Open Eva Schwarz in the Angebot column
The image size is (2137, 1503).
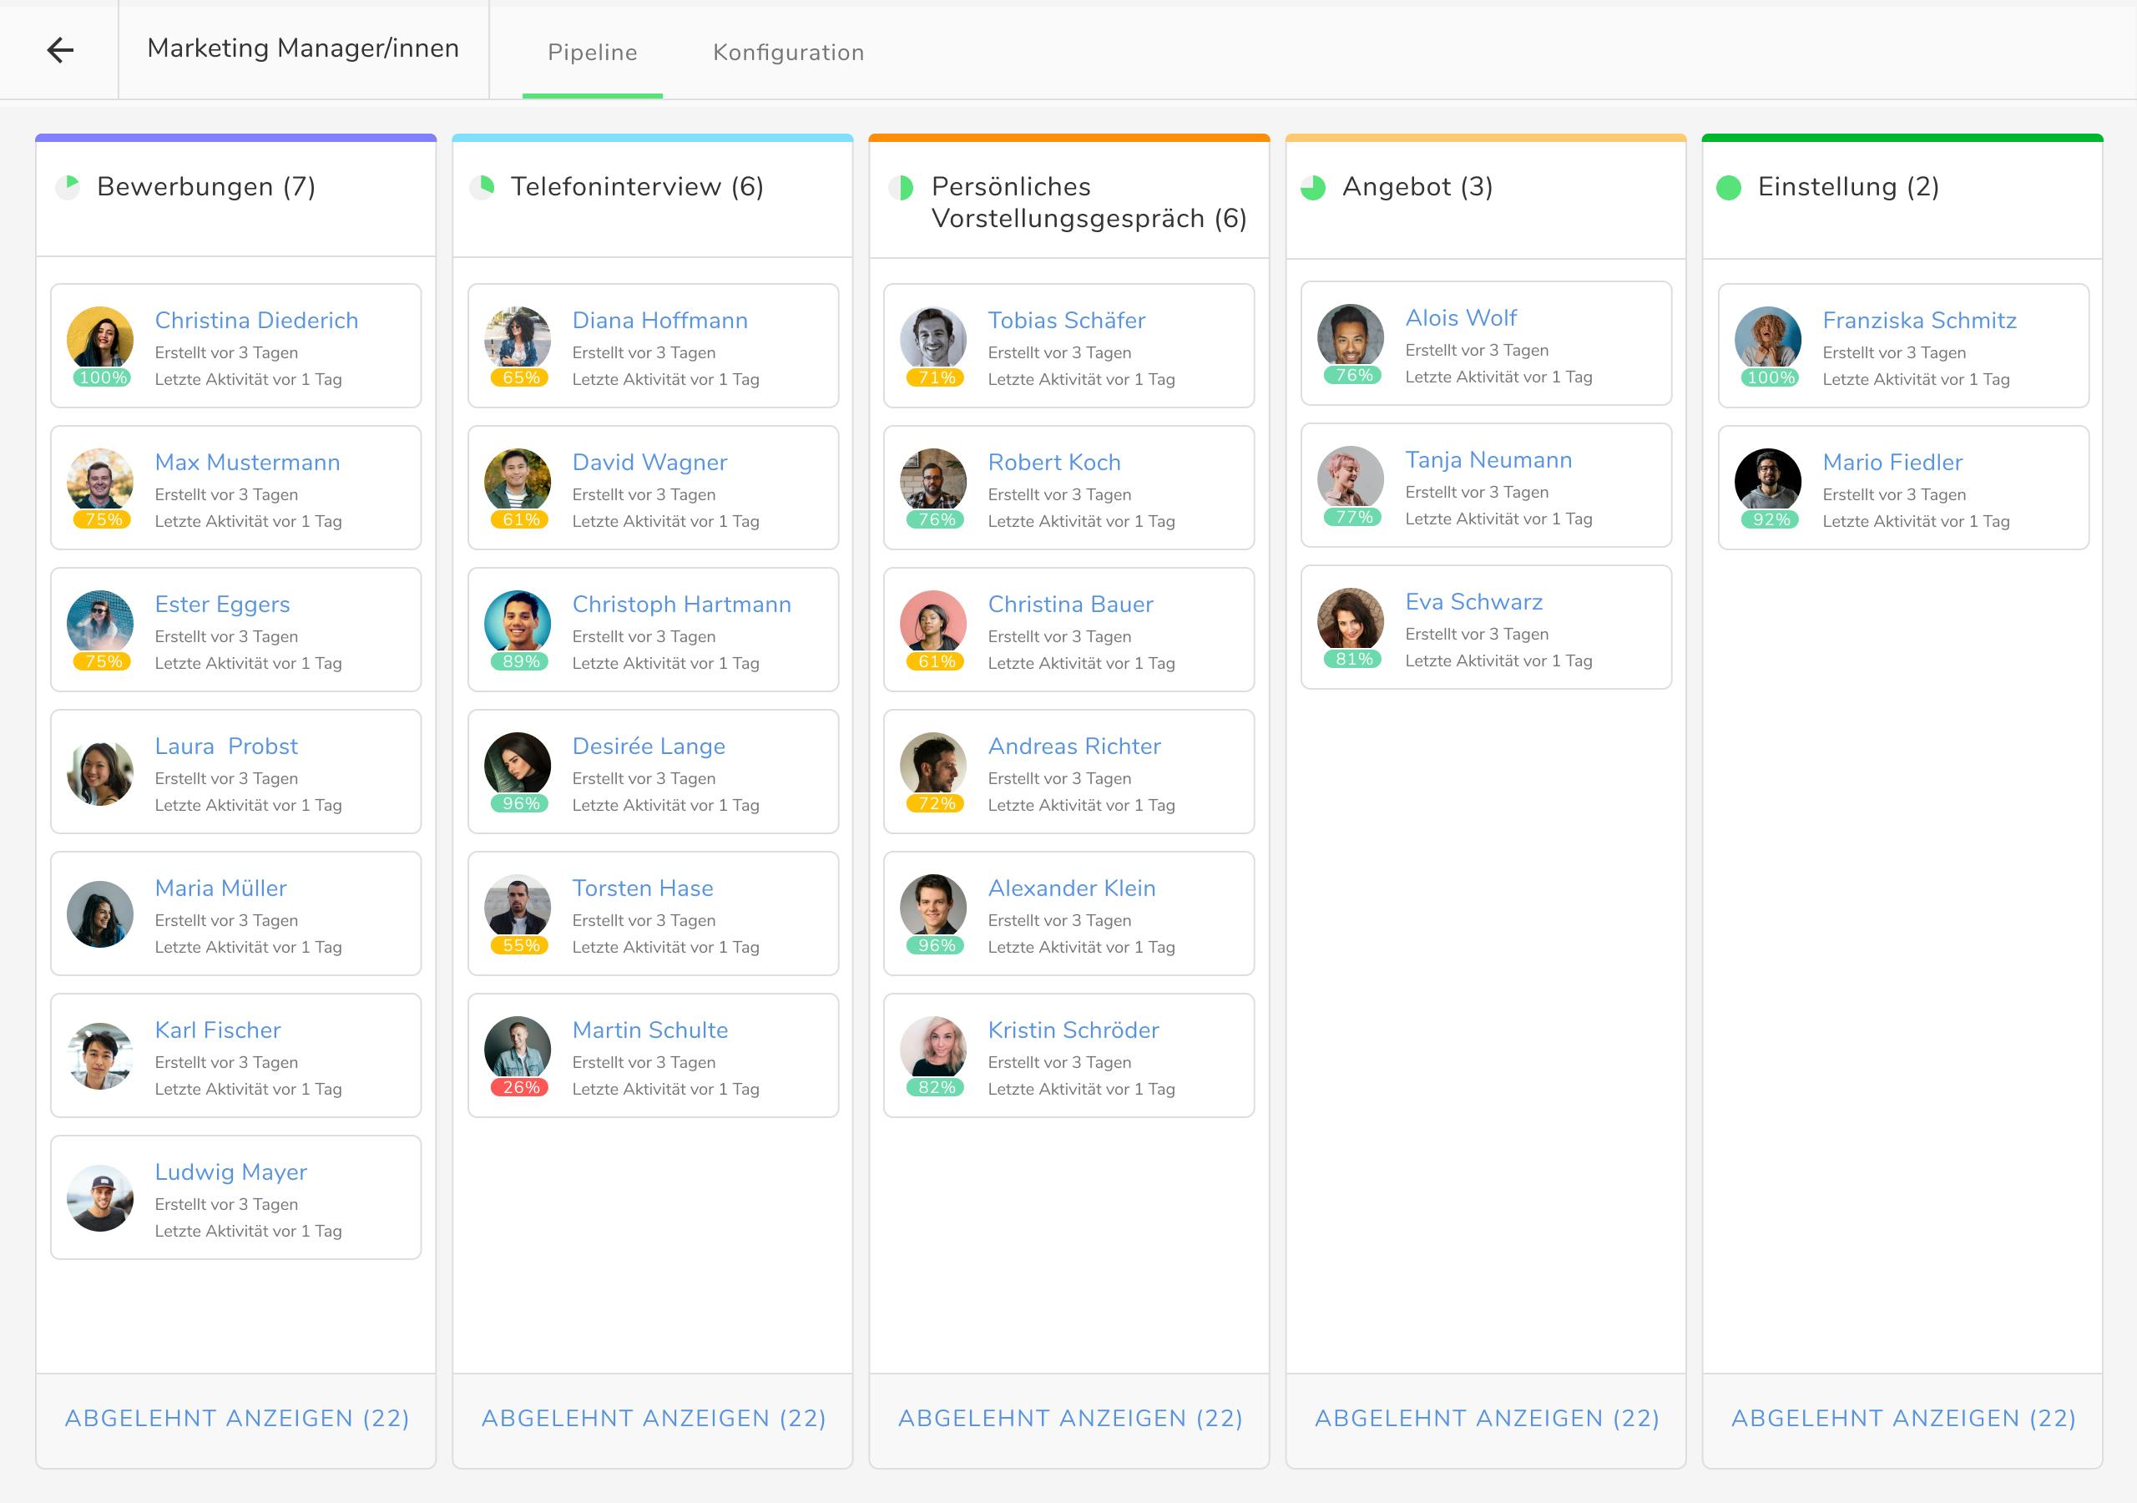(1473, 601)
